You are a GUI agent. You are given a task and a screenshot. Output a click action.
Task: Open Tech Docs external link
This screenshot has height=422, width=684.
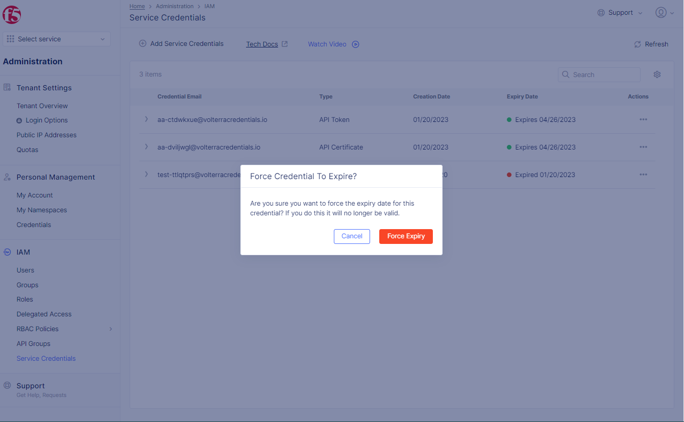click(x=261, y=44)
